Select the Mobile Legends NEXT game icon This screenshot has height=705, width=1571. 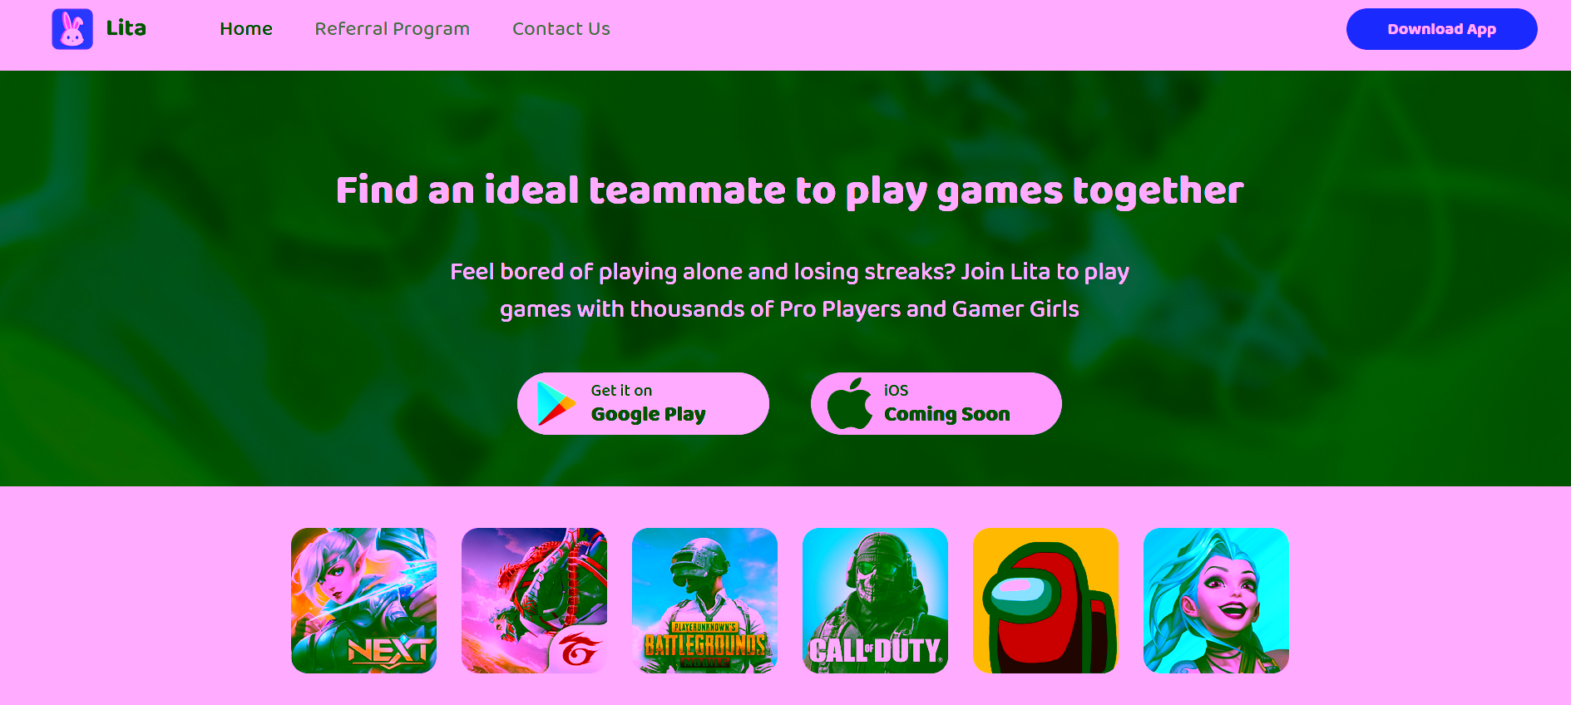coord(363,600)
